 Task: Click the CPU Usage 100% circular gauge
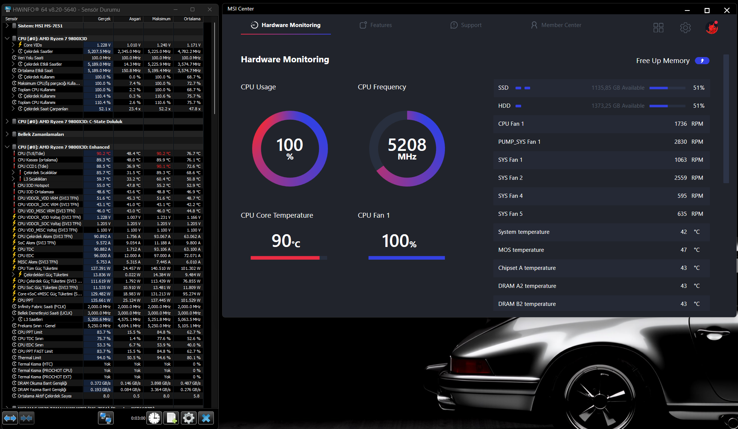290,149
